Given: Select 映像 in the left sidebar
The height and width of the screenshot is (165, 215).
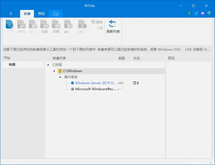Looking at the screenshot, I should [23, 65].
